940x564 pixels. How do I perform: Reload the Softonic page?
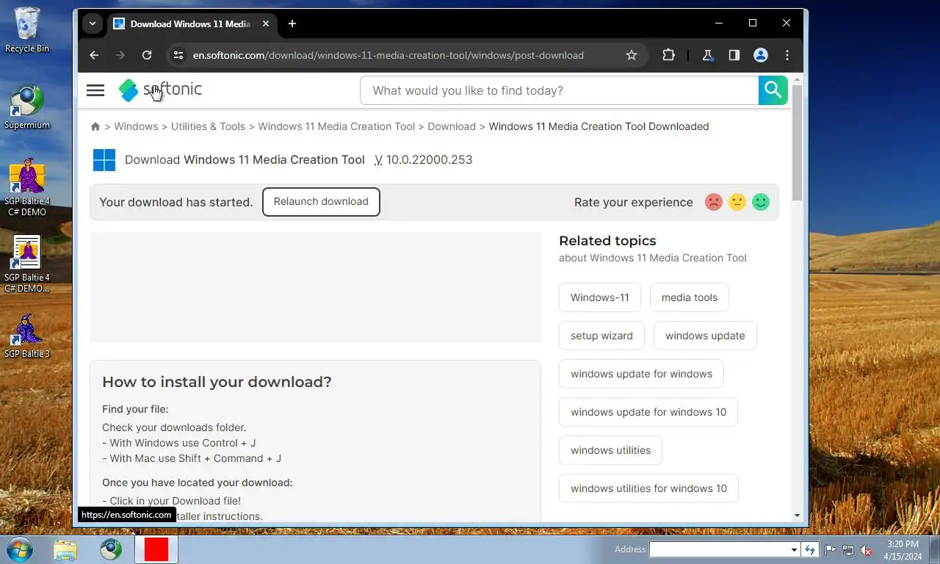point(147,55)
